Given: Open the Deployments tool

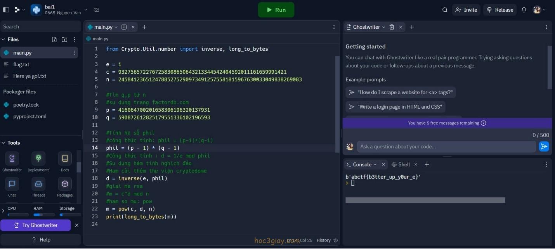Looking at the screenshot, I should coord(38,159).
